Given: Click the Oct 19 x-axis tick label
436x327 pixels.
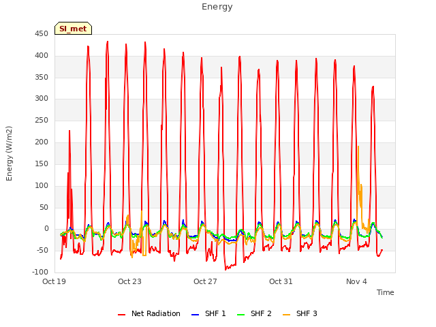Looking at the screenshot, I should pyautogui.click(x=54, y=281).
